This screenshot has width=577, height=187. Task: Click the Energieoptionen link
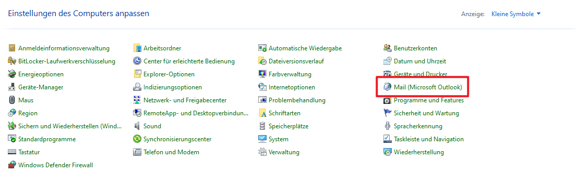(x=41, y=74)
